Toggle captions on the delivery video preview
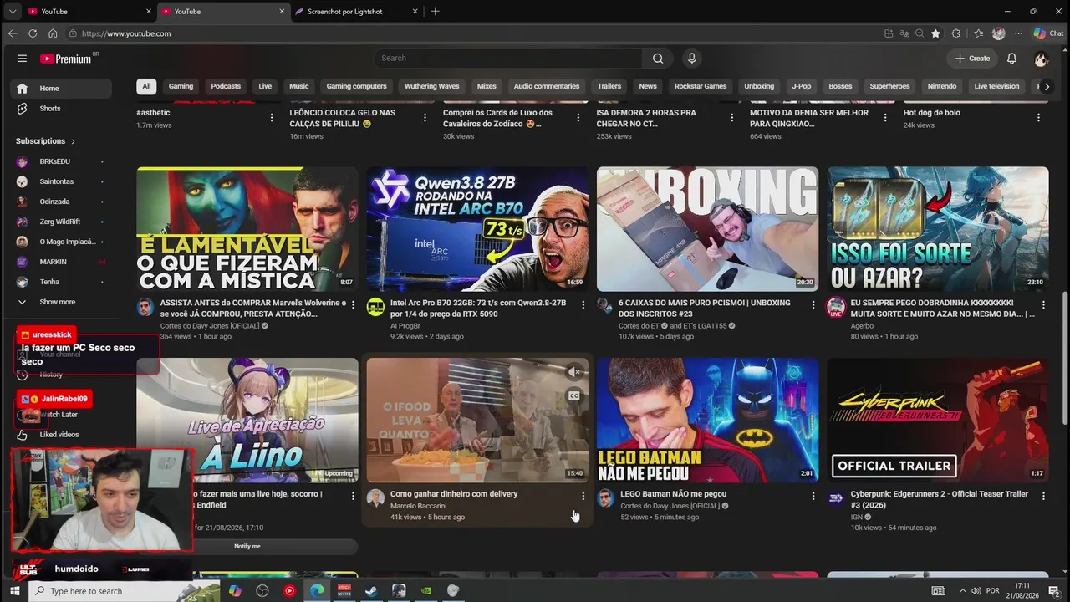Image resolution: width=1070 pixels, height=602 pixels. (574, 395)
